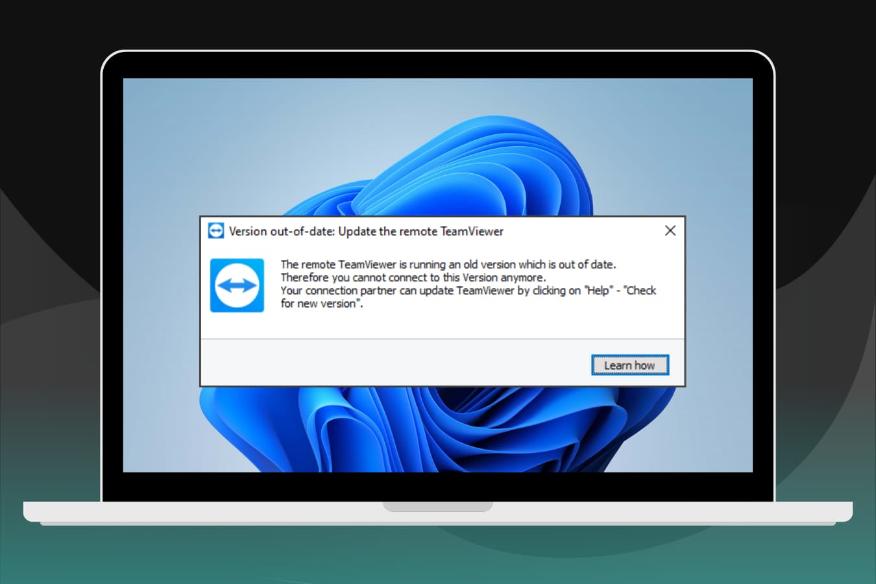
Task: Click the dialog title 'Version out-of-date: Update the remote TeamViewer'
Action: [366, 231]
